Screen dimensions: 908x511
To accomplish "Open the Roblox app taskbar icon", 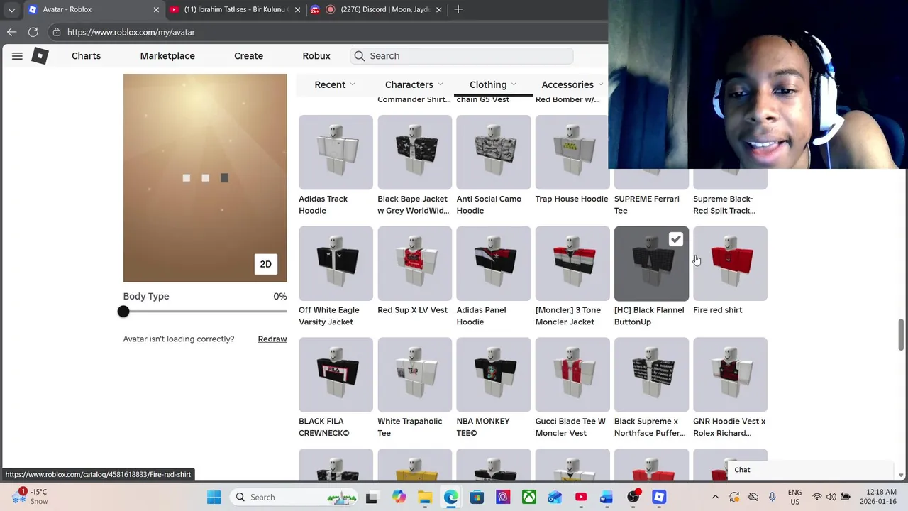I will [x=659, y=498].
